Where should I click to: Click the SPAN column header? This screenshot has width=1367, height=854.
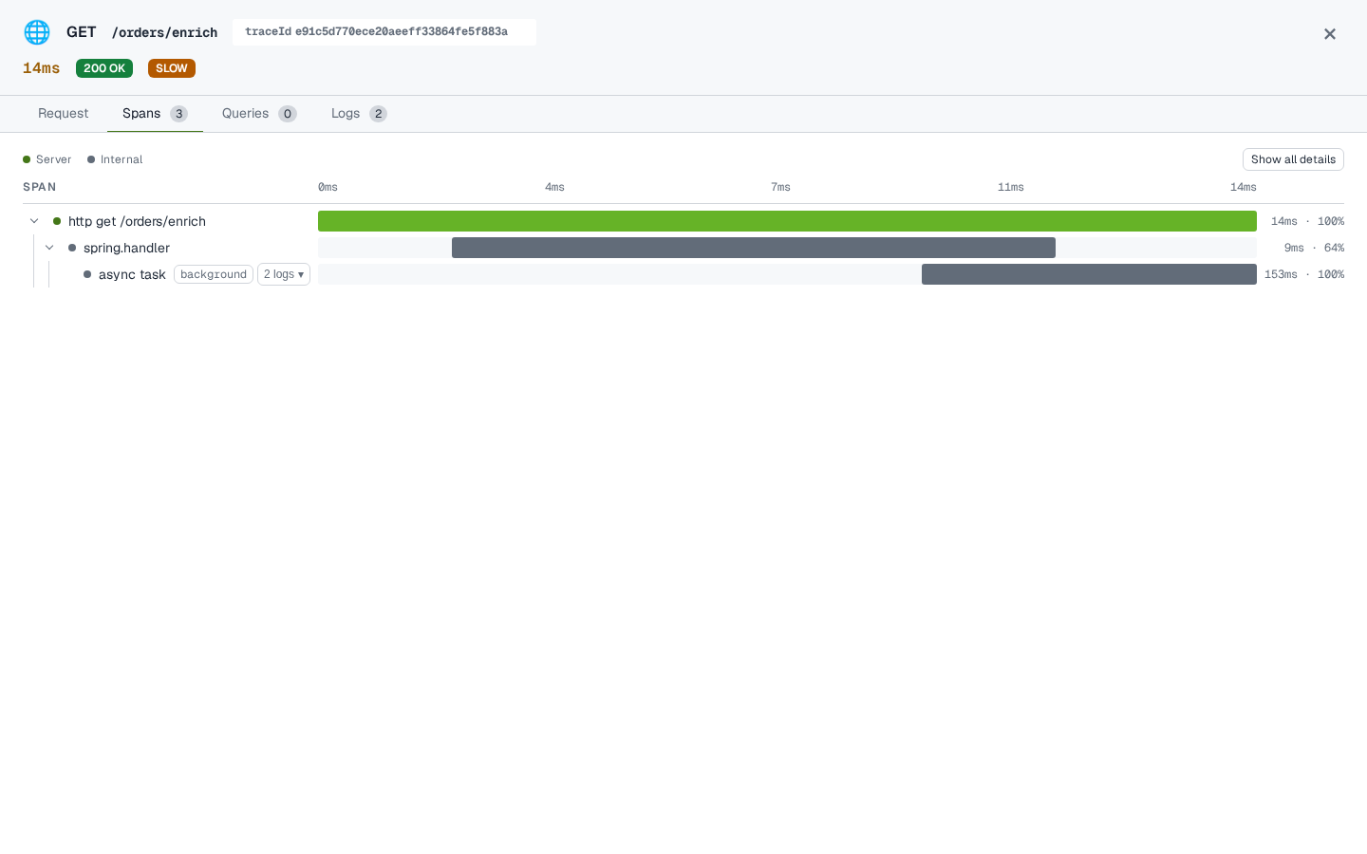pyautogui.click(x=40, y=187)
